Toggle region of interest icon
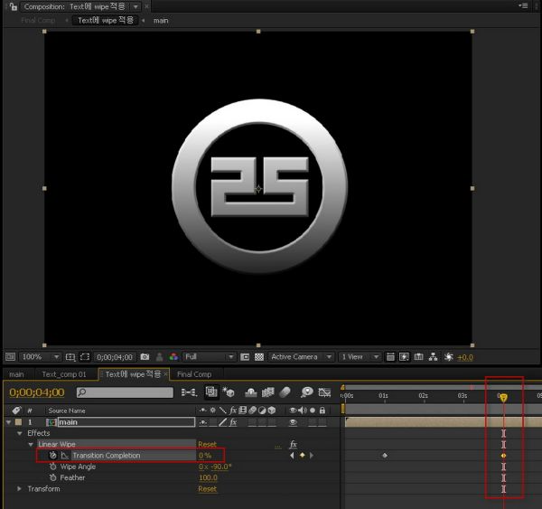The height and width of the screenshot is (509, 542). 245,357
